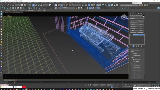Click Reset under Control Points
The image size is (160, 90).
136,66
